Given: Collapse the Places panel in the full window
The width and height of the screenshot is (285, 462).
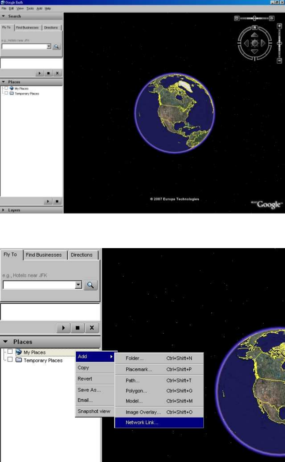Looking at the screenshot, I should (x=3, y=82).
